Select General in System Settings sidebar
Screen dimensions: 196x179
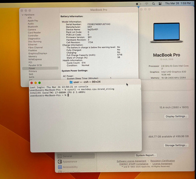click(x=76, y=156)
